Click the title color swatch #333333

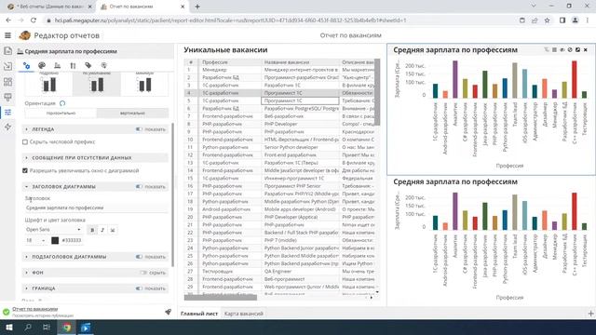[55, 240]
